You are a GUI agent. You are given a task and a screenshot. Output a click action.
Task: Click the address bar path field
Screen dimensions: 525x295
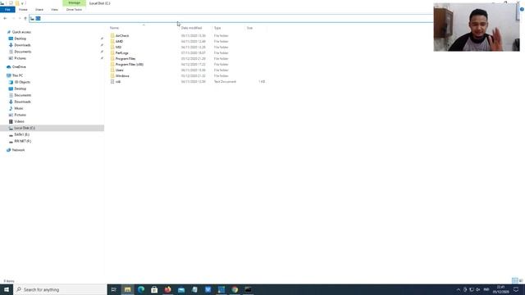point(231,18)
